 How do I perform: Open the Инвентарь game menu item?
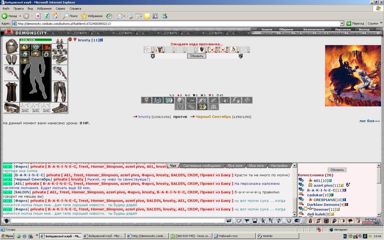point(269,33)
